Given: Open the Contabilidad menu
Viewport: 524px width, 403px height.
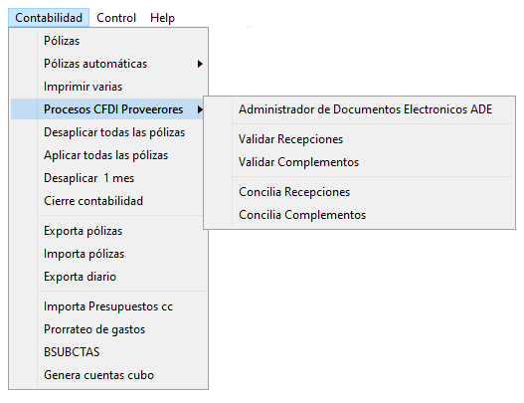Looking at the screenshot, I should 49,18.
